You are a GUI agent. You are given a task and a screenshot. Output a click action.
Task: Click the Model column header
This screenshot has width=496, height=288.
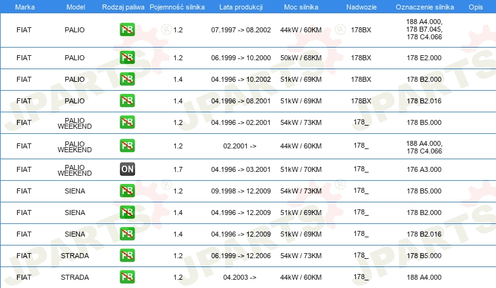[75, 7]
